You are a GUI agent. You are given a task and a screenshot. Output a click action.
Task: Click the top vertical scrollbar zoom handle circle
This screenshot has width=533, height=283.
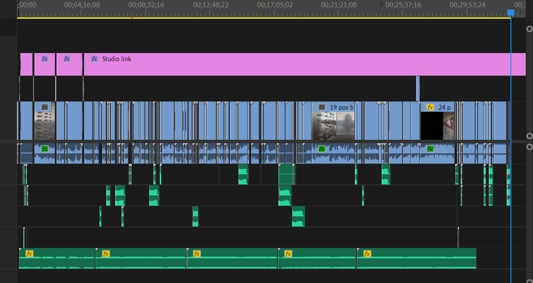(529, 29)
